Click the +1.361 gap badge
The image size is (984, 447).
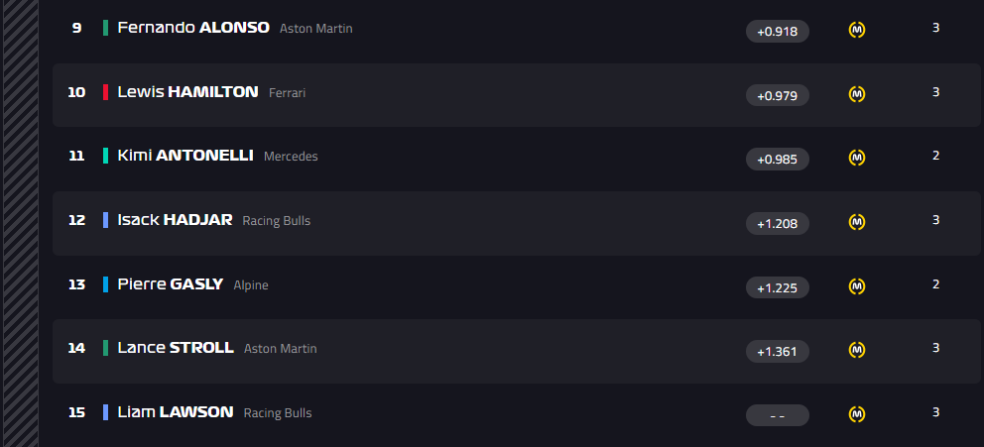pos(778,351)
